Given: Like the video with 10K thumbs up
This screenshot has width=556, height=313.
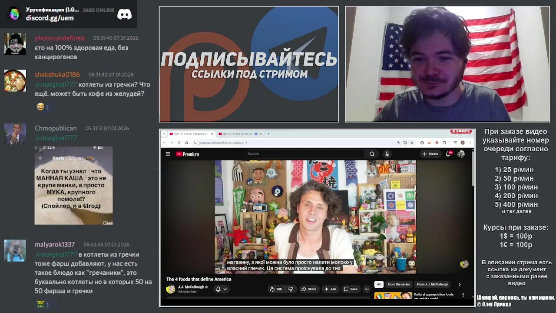Looking at the screenshot, I should point(276,289).
